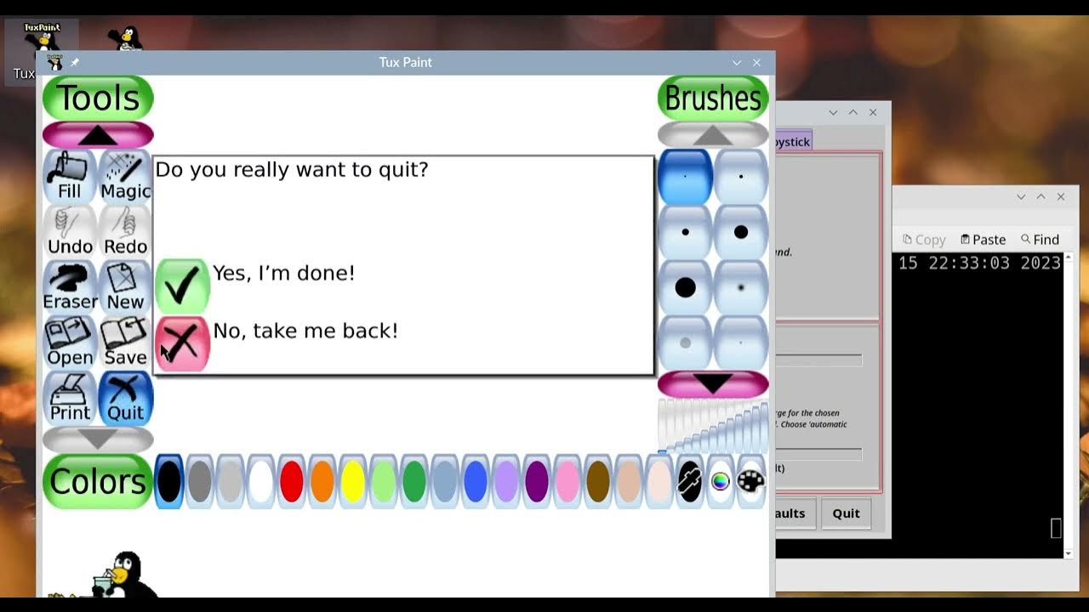Switch to the Joystick tab in config window
The image size is (1089, 612).
[x=793, y=142]
